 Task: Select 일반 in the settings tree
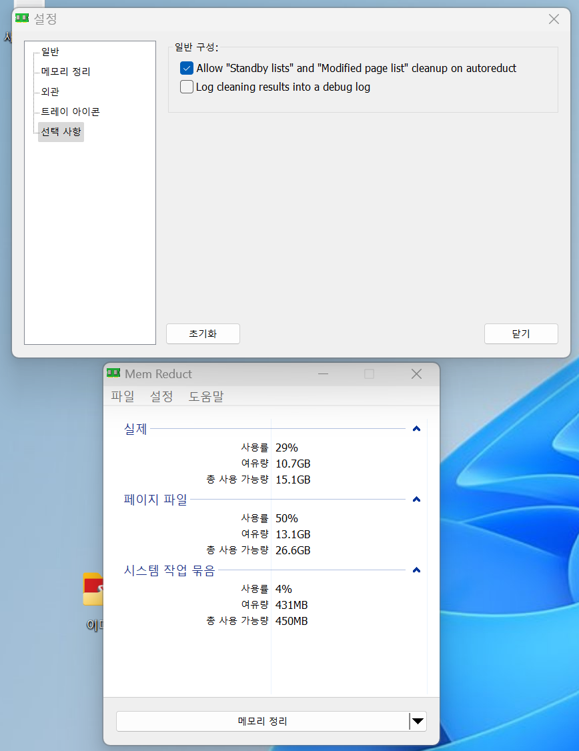click(50, 52)
